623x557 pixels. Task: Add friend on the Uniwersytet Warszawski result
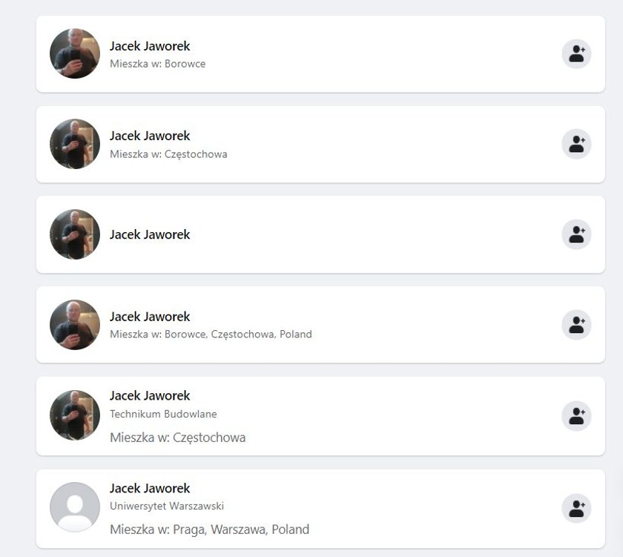coord(576,508)
